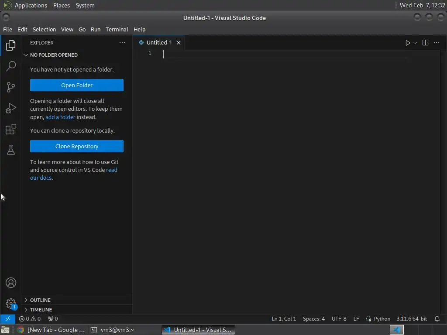Follow the 'add a folder' link
This screenshot has height=335, width=447.
coord(60,117)
